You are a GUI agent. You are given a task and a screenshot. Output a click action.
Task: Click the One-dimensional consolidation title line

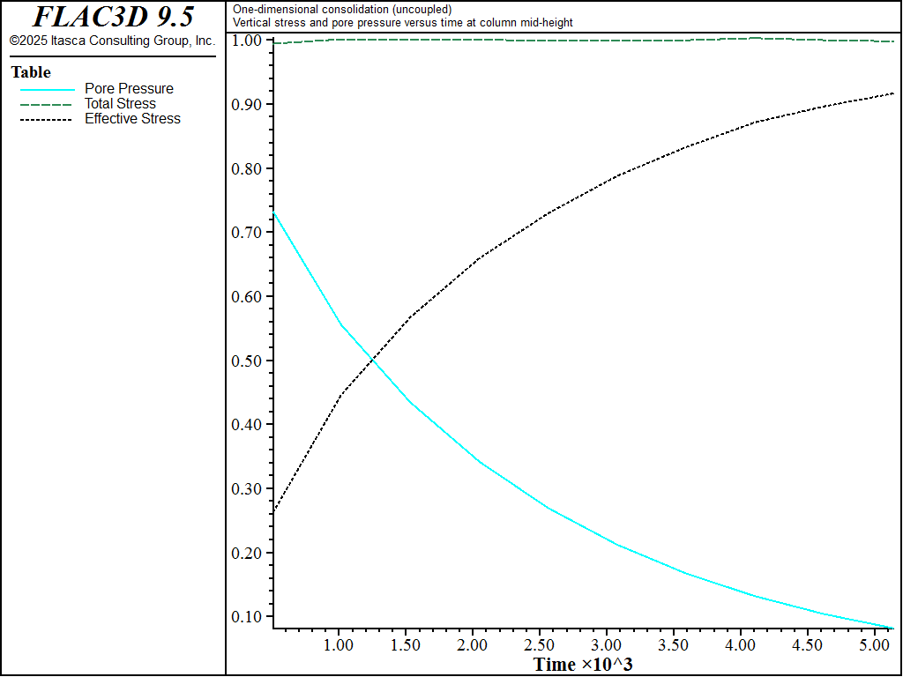342,9
